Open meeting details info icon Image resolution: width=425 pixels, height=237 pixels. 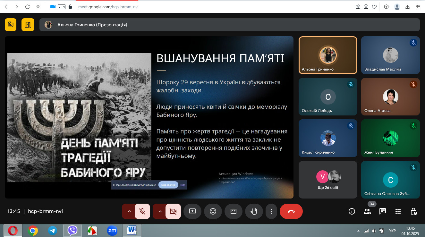coord(352,211)
